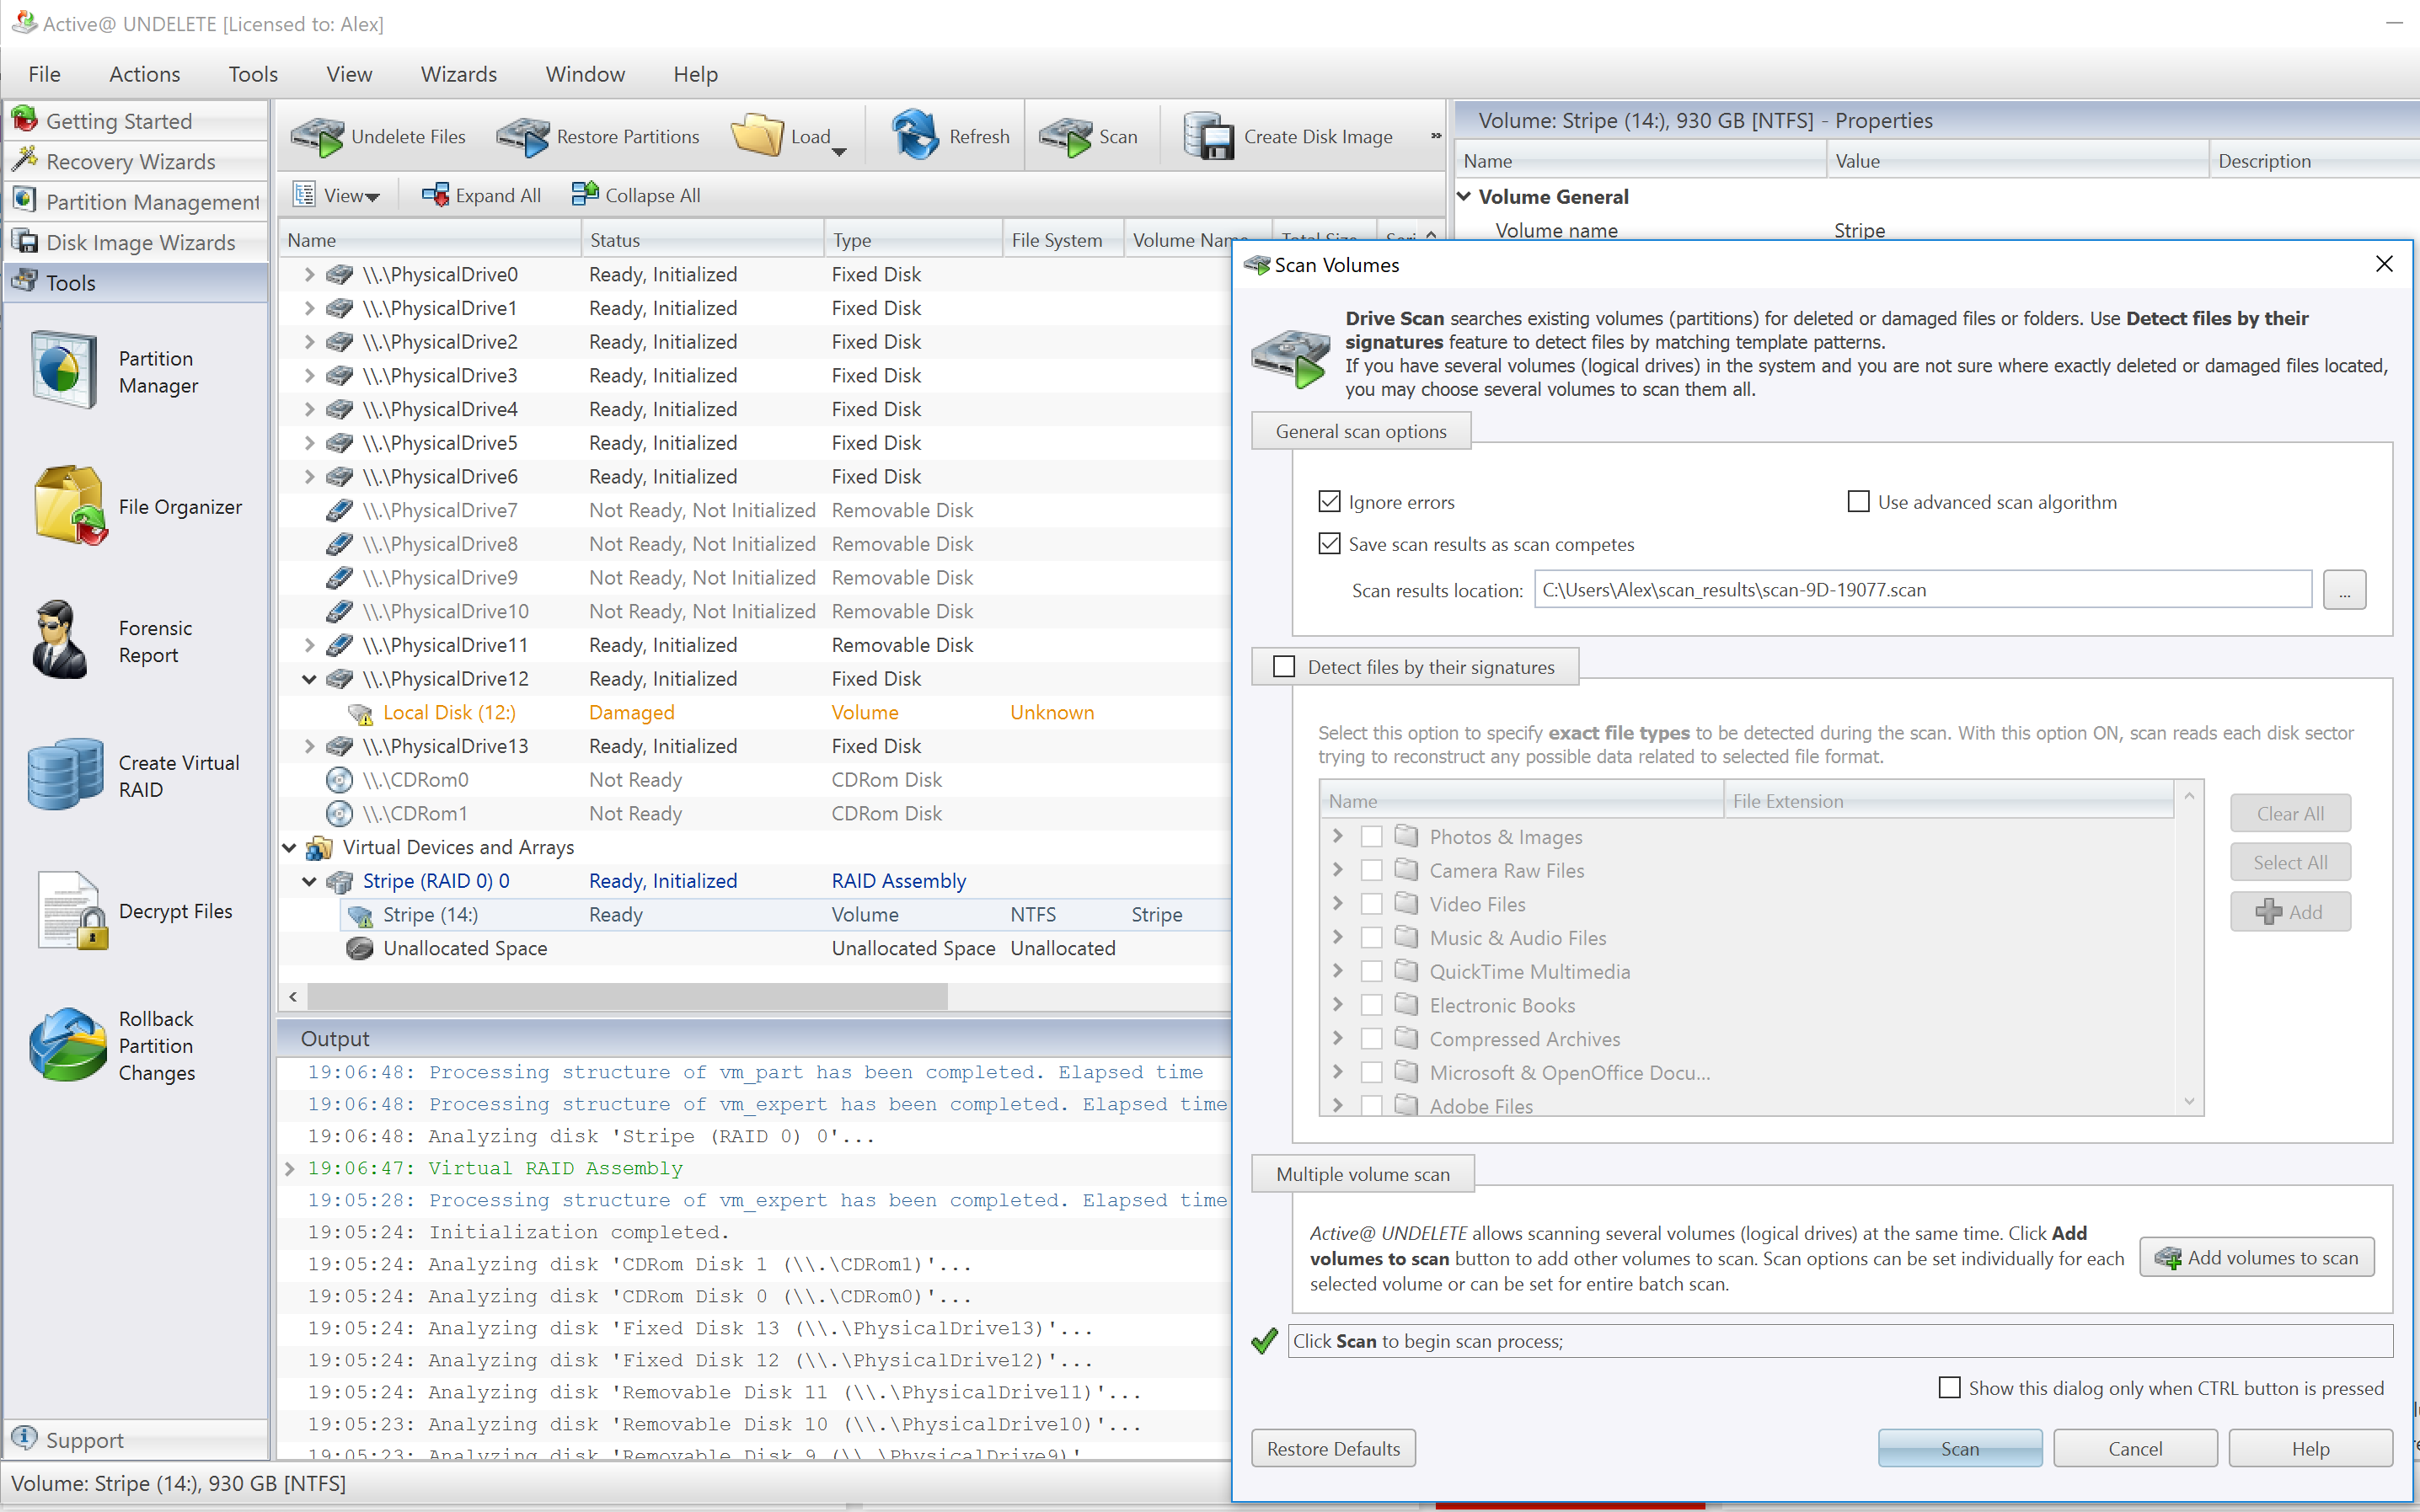Expand PhysicalDrive0 tree node

click(x=309, y=274)
